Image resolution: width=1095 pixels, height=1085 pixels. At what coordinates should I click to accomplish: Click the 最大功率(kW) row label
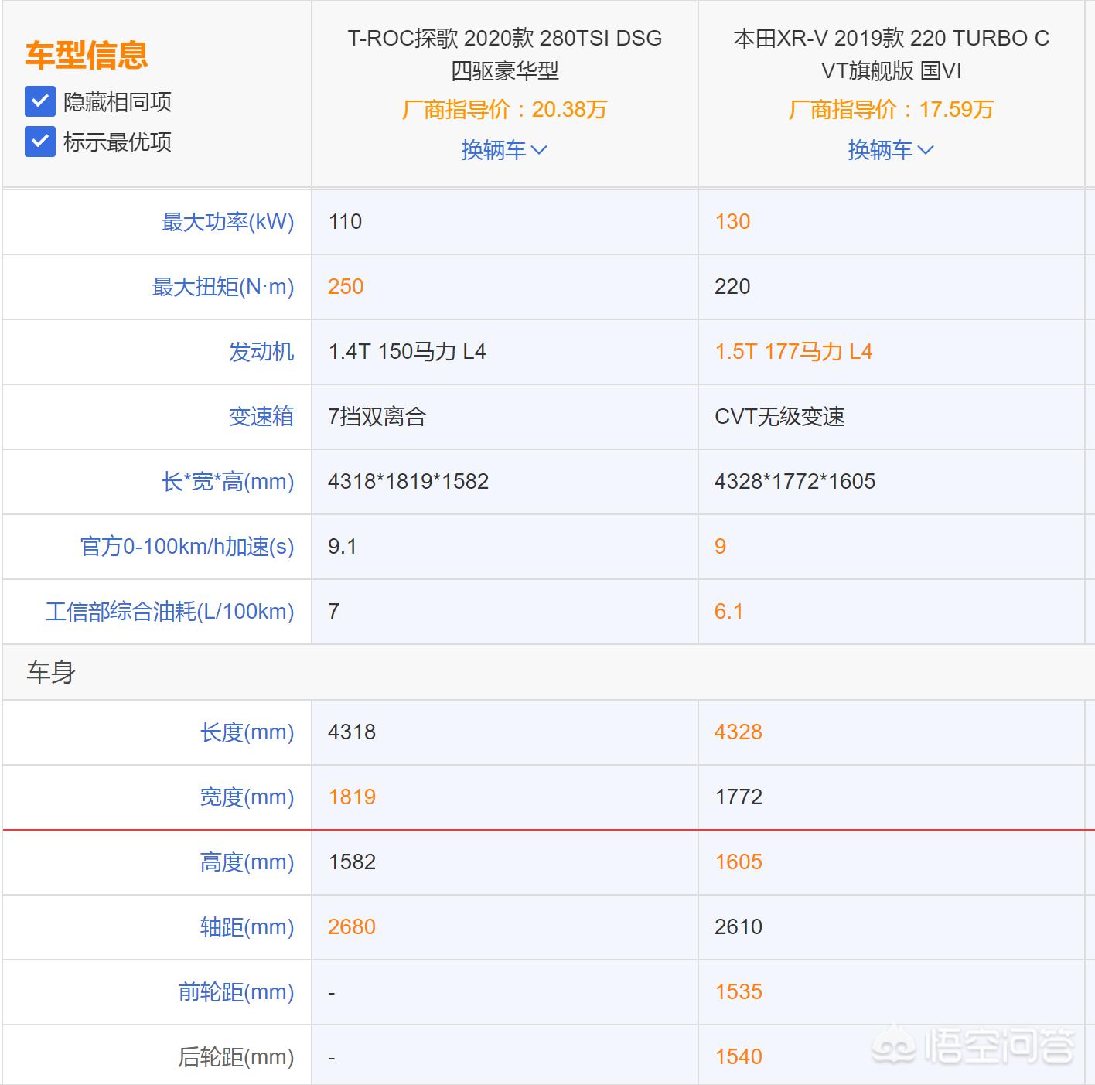pos(228,222)
